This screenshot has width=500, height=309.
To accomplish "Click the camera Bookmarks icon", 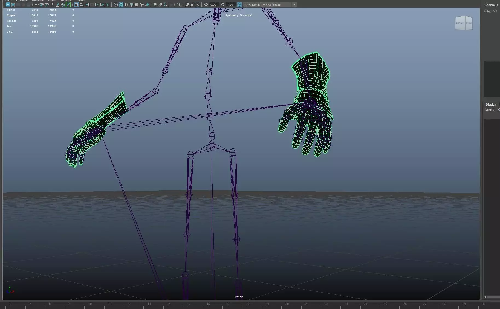I will pyautogui.click(x=53, y=5).
